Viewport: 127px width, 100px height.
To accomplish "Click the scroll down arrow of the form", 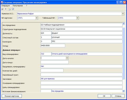I will 124,91.
